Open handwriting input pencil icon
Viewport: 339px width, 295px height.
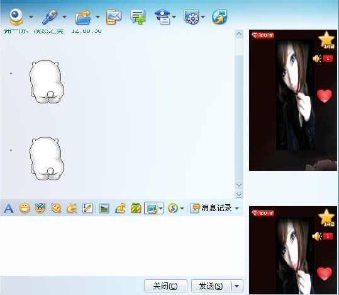pyautogui.click(x=87, y=208)
